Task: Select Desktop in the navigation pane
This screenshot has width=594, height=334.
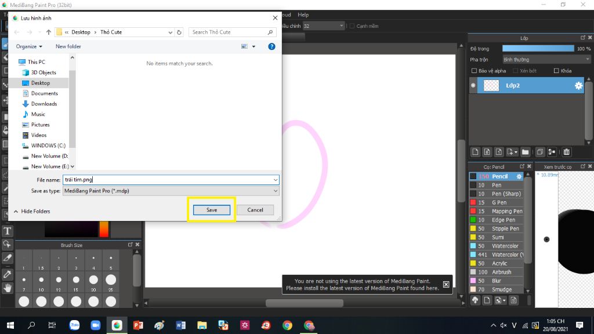Action: tap(41, 83)
